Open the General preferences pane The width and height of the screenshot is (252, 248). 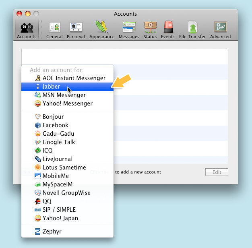click(x=54, y=30)
